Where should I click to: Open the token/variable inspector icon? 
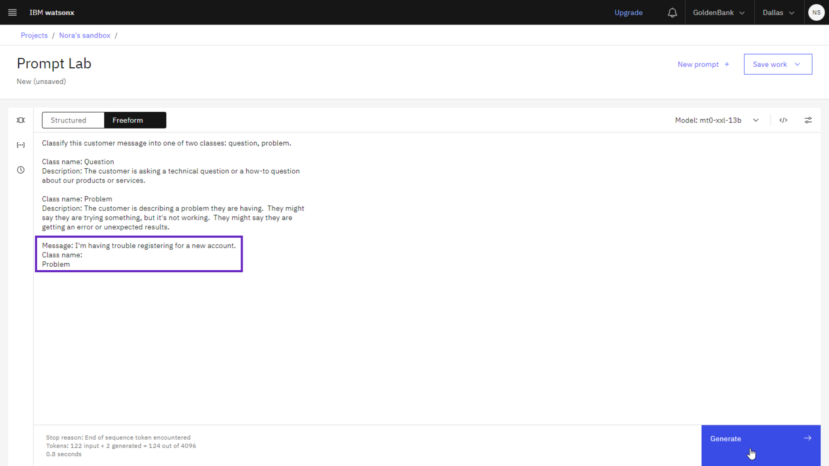point(20,145)
